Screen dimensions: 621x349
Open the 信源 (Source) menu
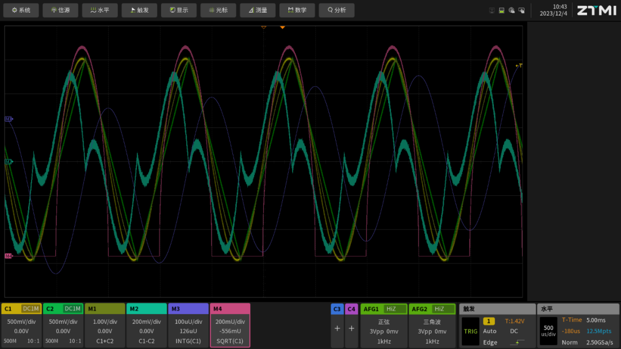(60, 10)
